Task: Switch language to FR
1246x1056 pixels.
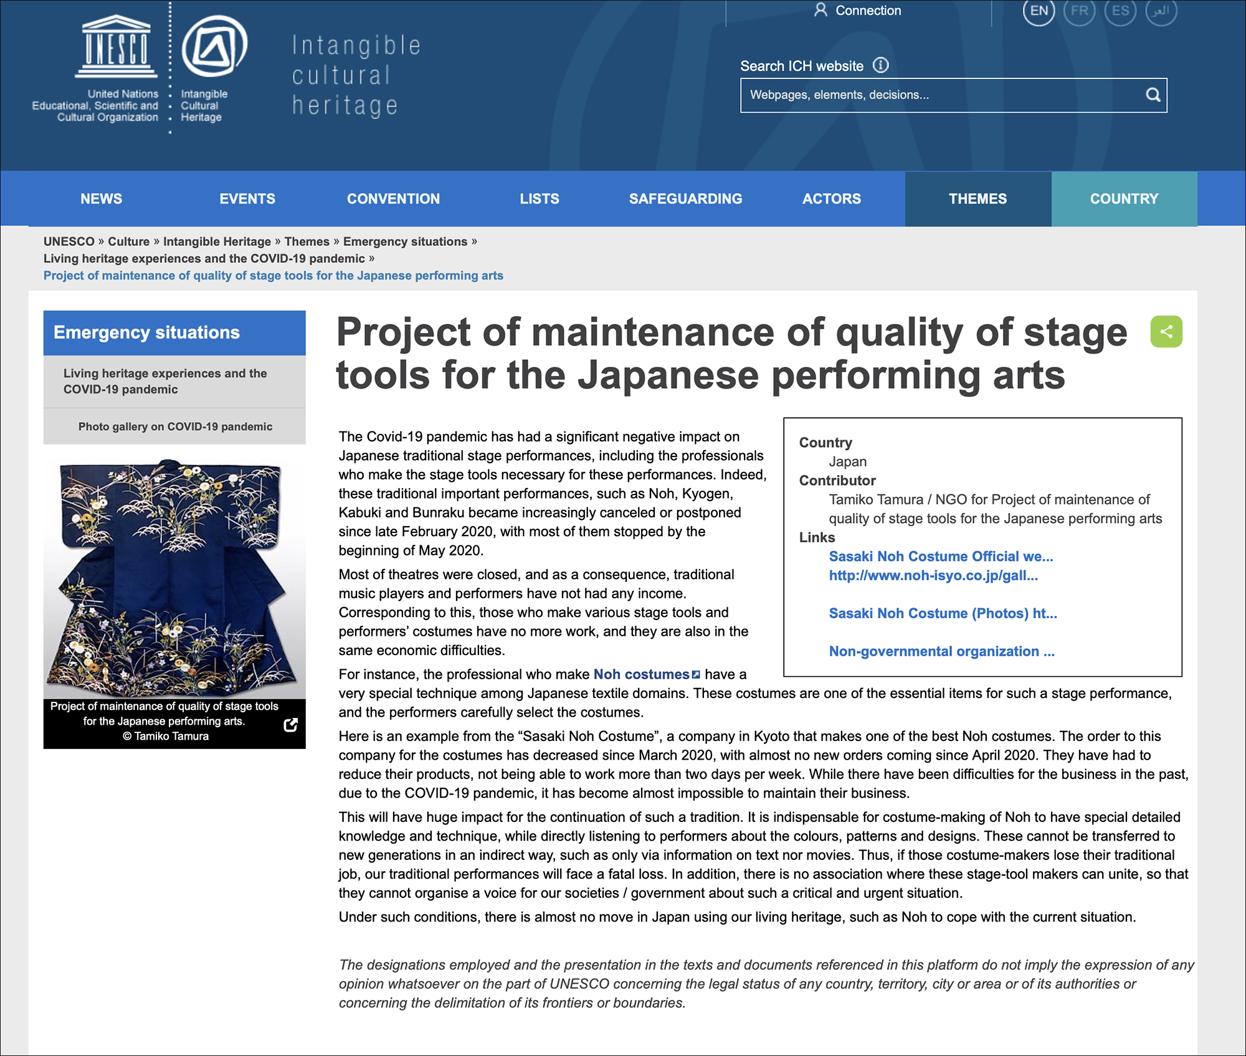Action: 1079,11
